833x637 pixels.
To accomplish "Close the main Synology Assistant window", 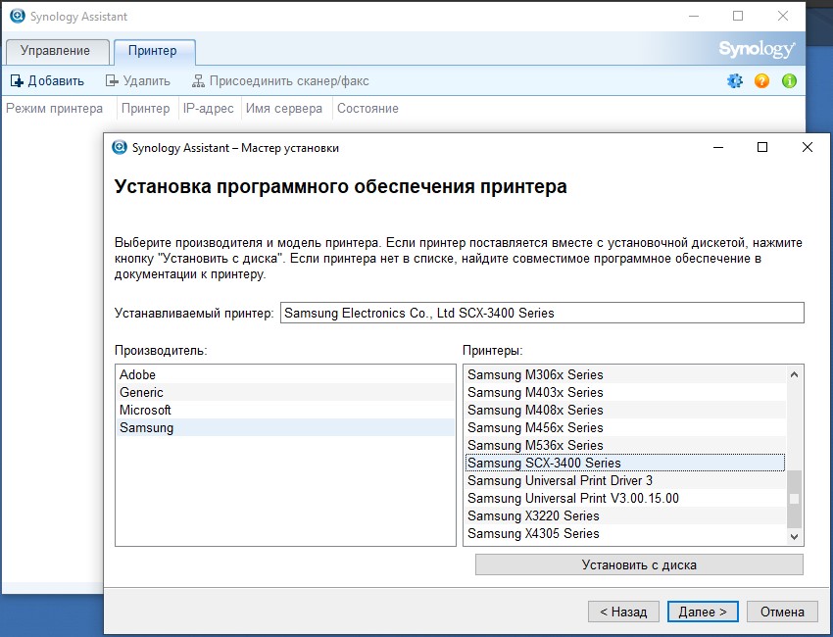I will coord(783,16).
